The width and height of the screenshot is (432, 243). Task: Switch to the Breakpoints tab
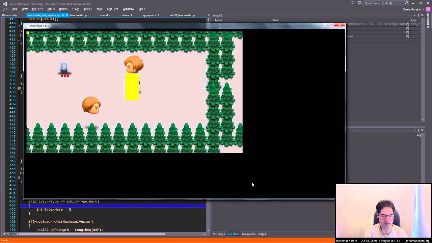tap(248, 234)
